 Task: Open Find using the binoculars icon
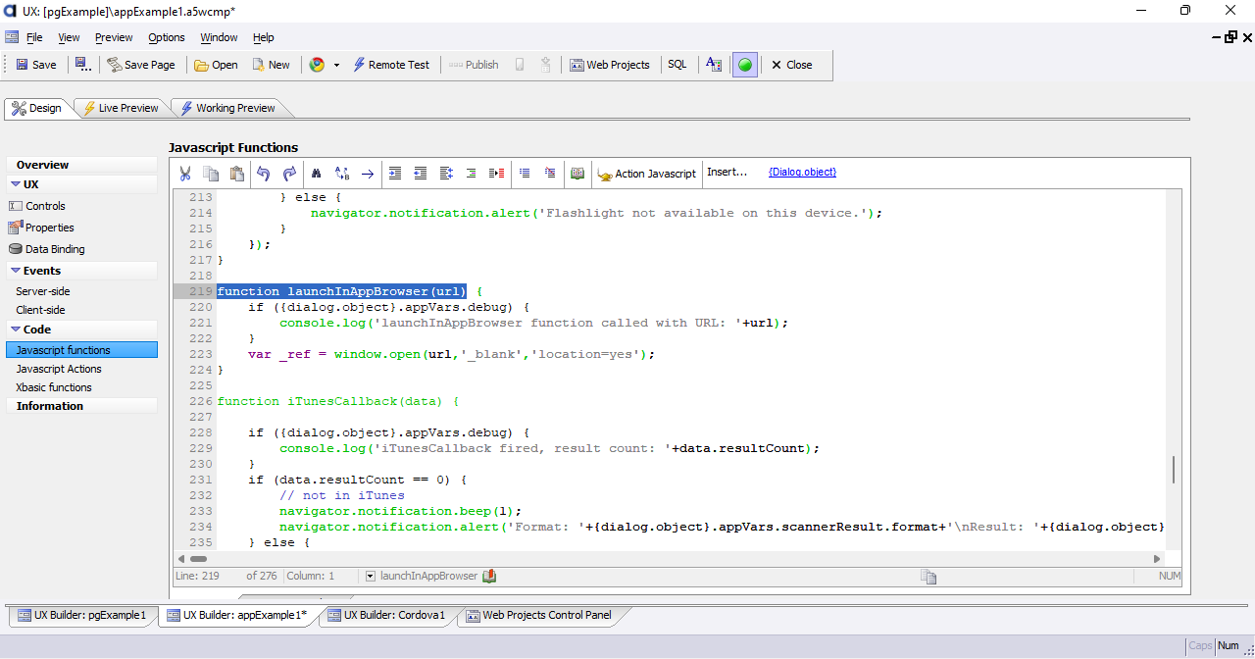pos(317,174)
